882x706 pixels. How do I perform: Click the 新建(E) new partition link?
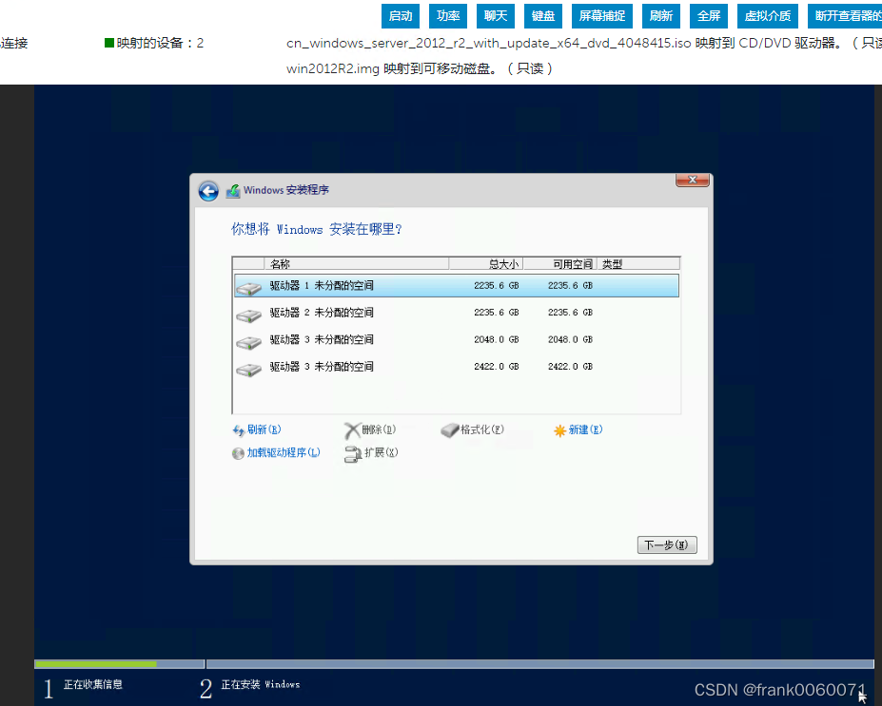[x=585, y=429]
